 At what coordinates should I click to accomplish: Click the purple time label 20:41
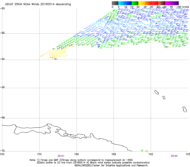61,156
